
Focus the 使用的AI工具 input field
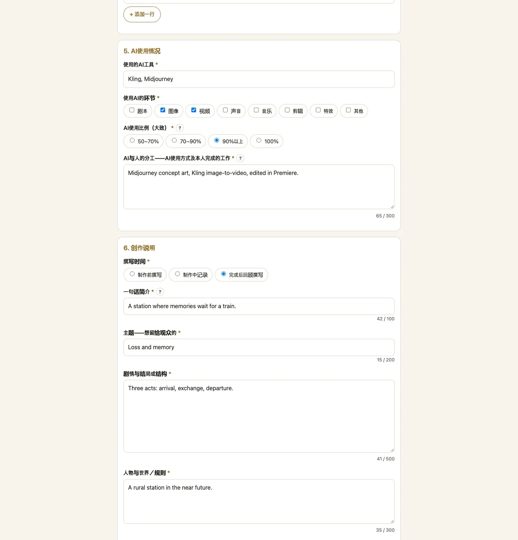pos(259,79)
